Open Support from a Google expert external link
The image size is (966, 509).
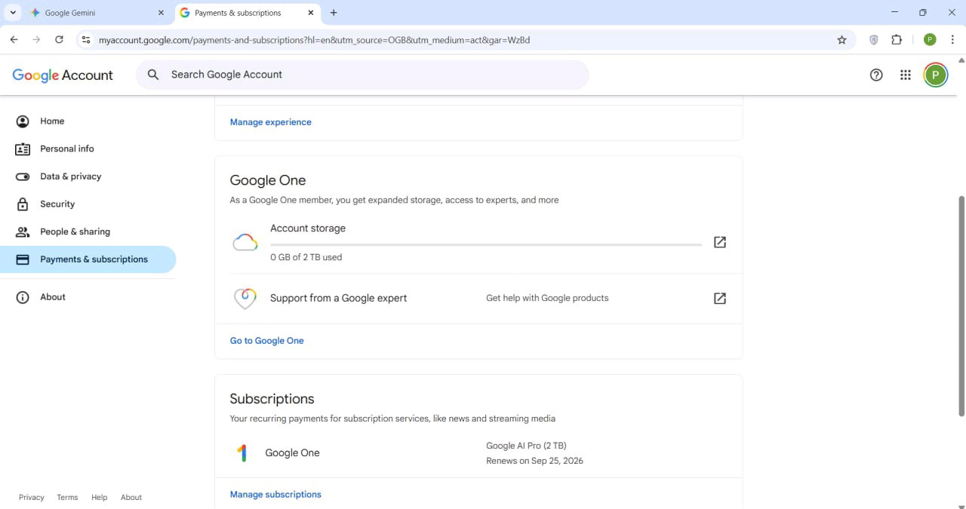coord(719,299)
